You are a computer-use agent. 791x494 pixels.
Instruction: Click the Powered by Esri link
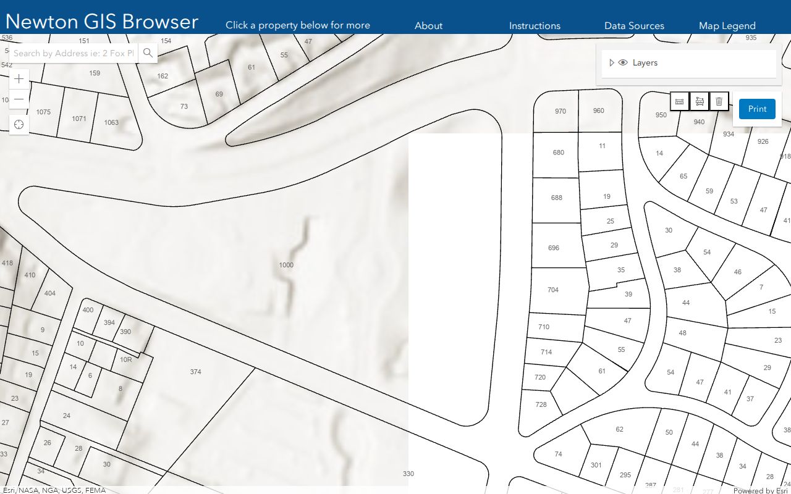pyautogui.click(x=761, y=490)
